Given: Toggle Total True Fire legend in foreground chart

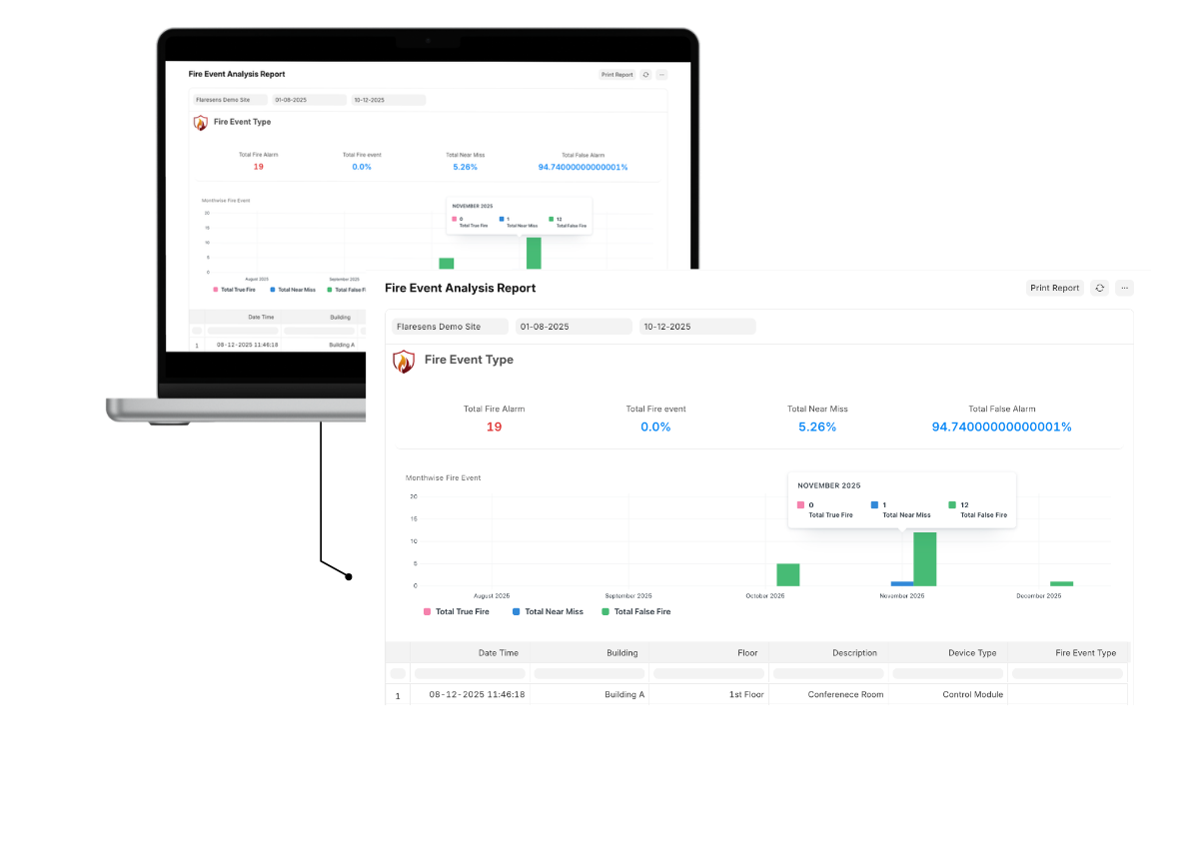Looking at the screenshot, I should pyautogui.click(x=457, y=611).
